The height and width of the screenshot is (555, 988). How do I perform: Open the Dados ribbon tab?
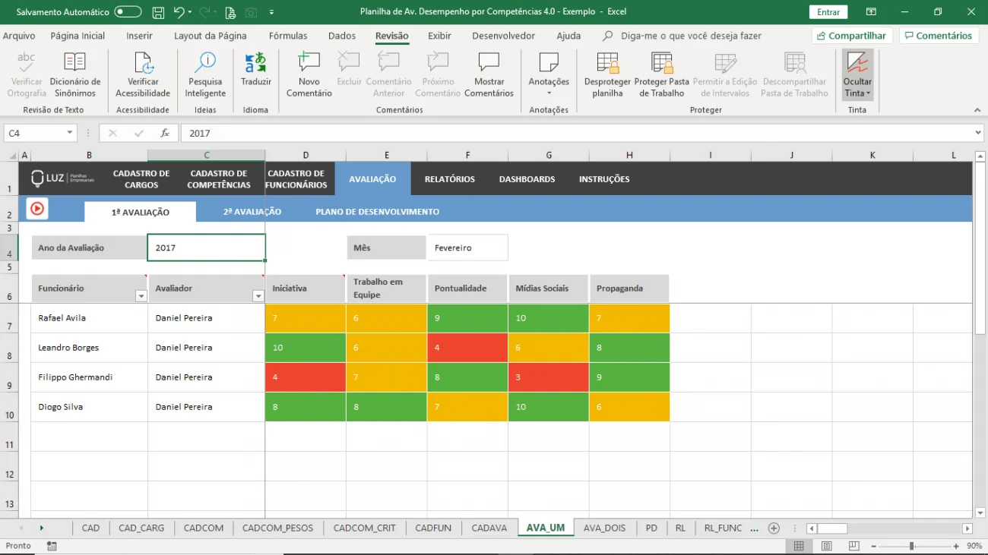(342, 36)
